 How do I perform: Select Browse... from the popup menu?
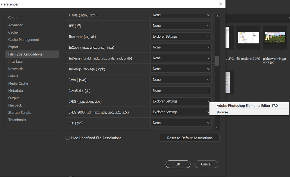[223, 112]
